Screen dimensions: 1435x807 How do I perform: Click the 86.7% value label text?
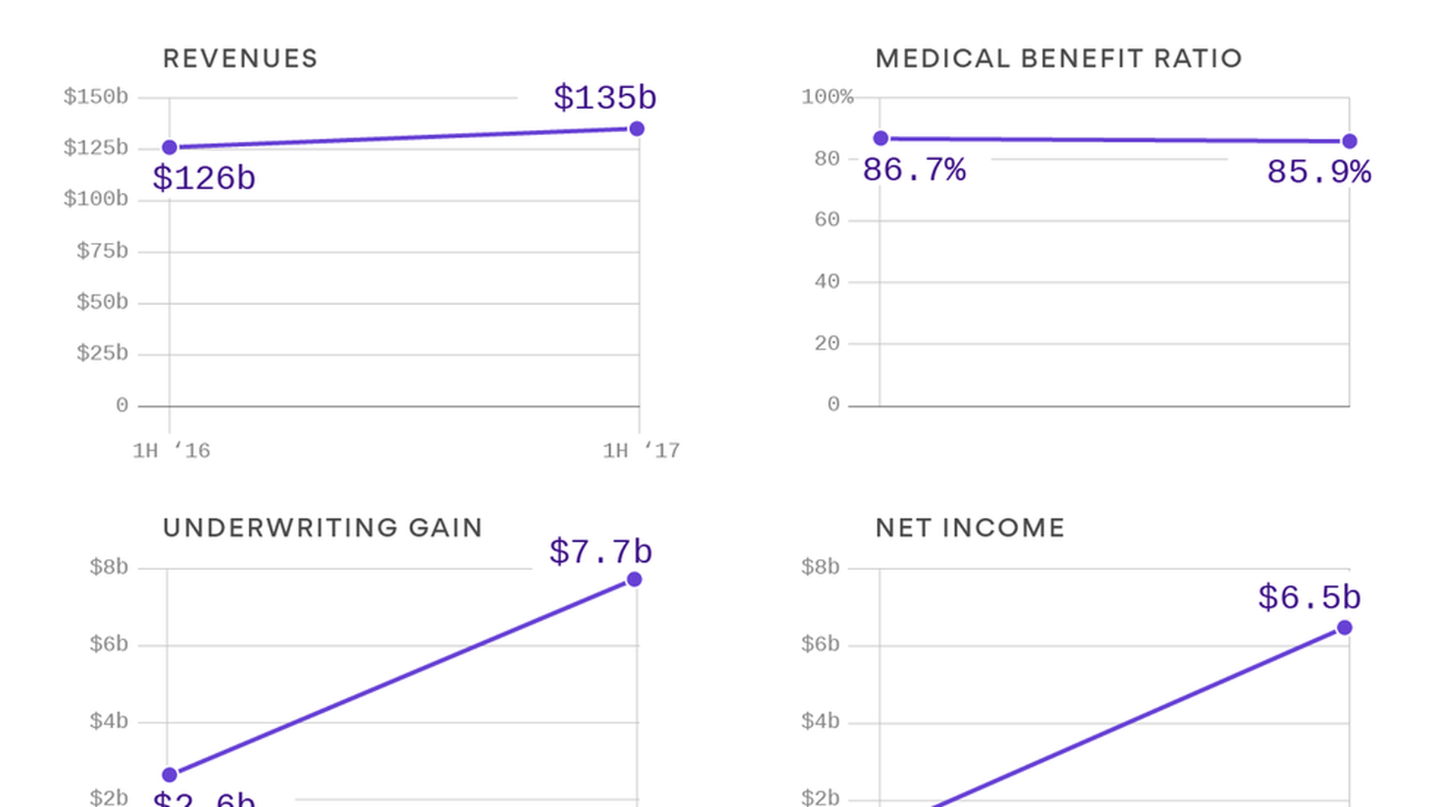(x=914, y=170)
